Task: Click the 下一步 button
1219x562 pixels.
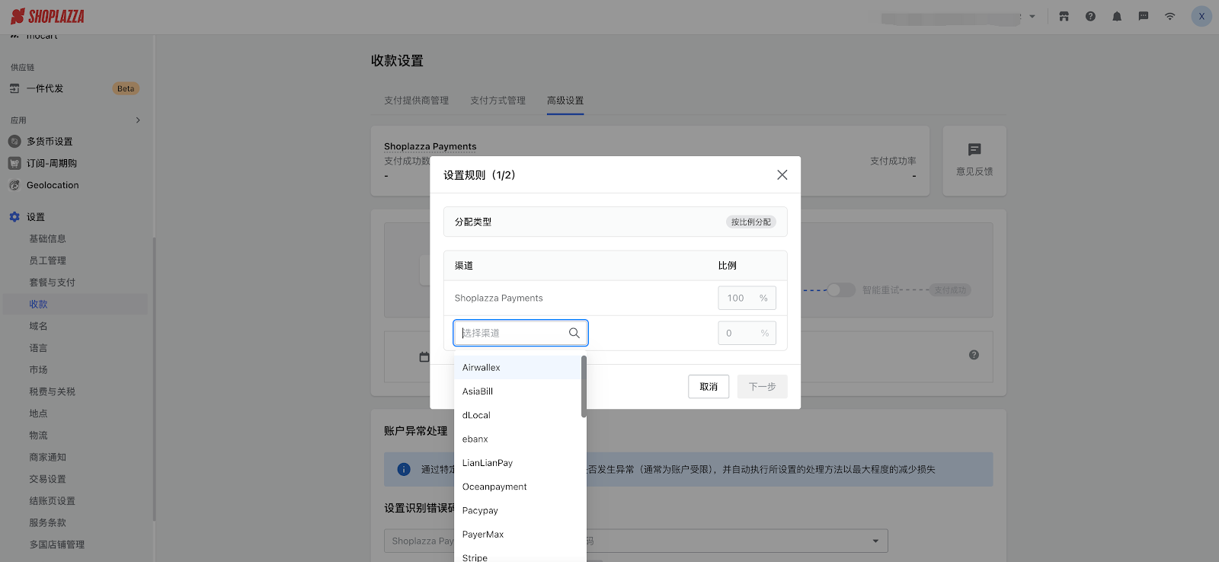Action: coord(762,387)
